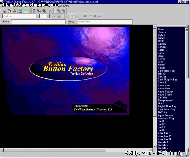
Task: Click the font color A icon
Action: click(54, 16)
